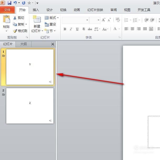Switch to 切换 (Transitions) ribbon tab
The width and height of the screenshot is (160, 160).
coord(63,10)
